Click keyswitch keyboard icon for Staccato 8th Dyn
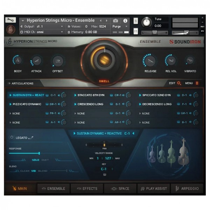 111,95
